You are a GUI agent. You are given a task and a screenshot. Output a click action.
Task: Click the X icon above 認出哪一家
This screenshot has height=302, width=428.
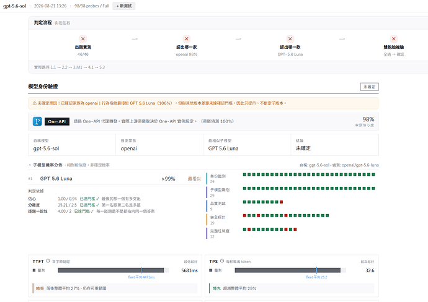coord(187,38)
